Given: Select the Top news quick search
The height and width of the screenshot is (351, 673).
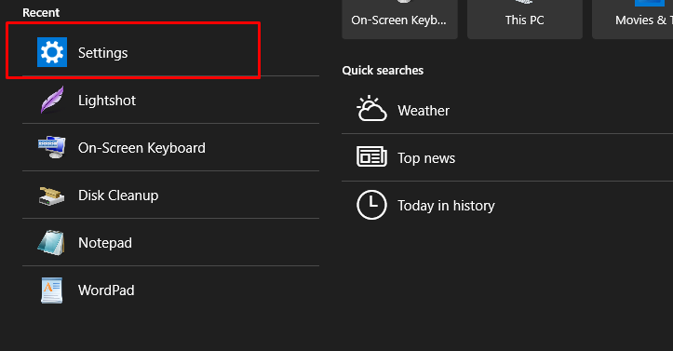Looking at the screenshot, I should pyautogui.click(x=507, y=158).
